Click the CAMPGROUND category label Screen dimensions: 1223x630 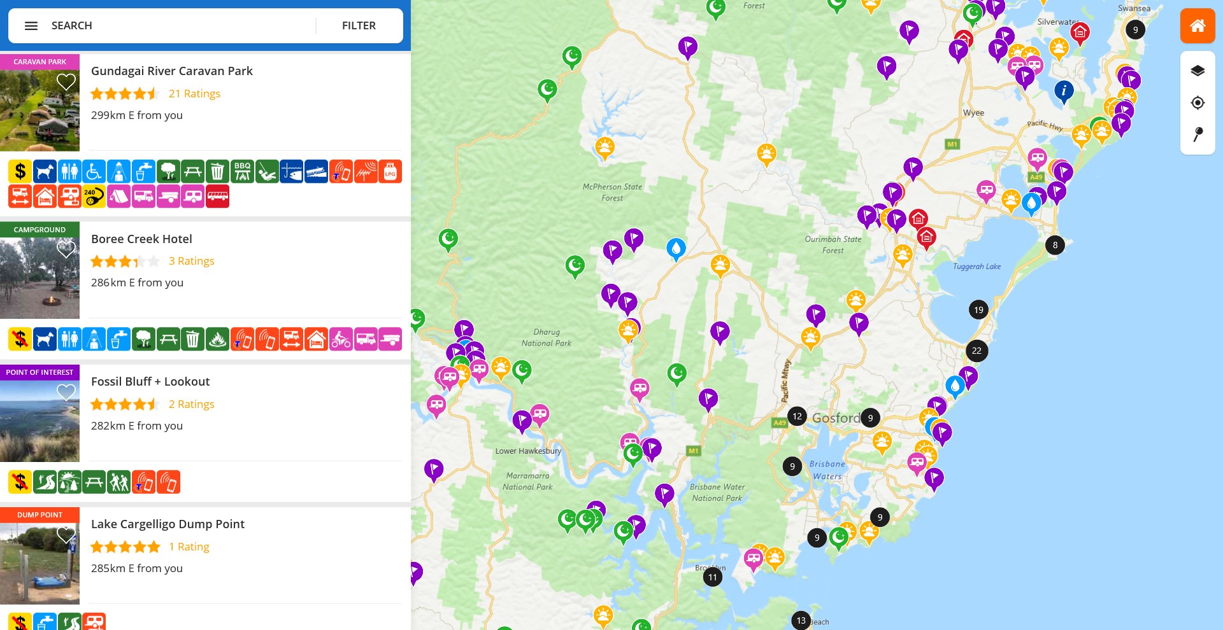39,230
